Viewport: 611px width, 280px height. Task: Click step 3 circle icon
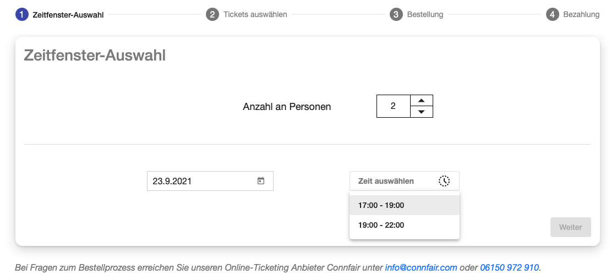click(x=396, y=14)
